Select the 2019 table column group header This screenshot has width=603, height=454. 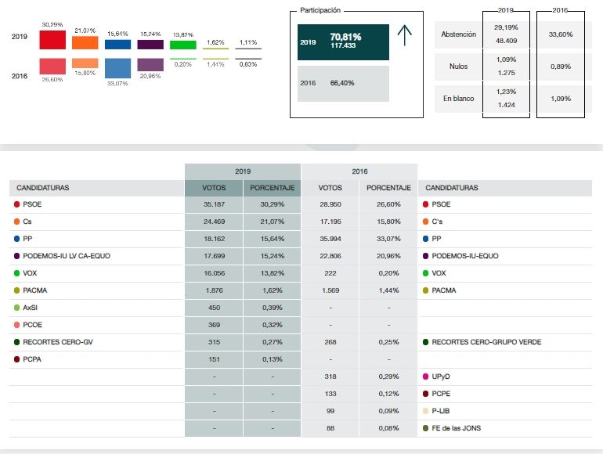[x=242, y=171]
